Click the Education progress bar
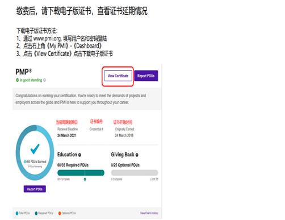 click(x=81, y=173)
